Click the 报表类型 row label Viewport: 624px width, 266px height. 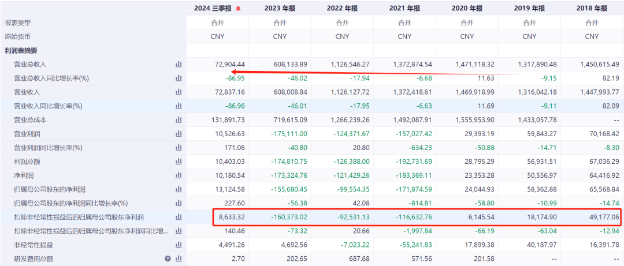coord(17,23)
